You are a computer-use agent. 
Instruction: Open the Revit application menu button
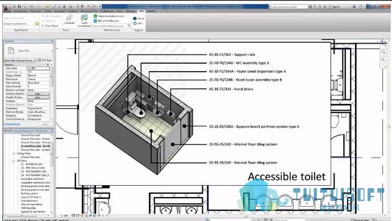click(6, 8)
